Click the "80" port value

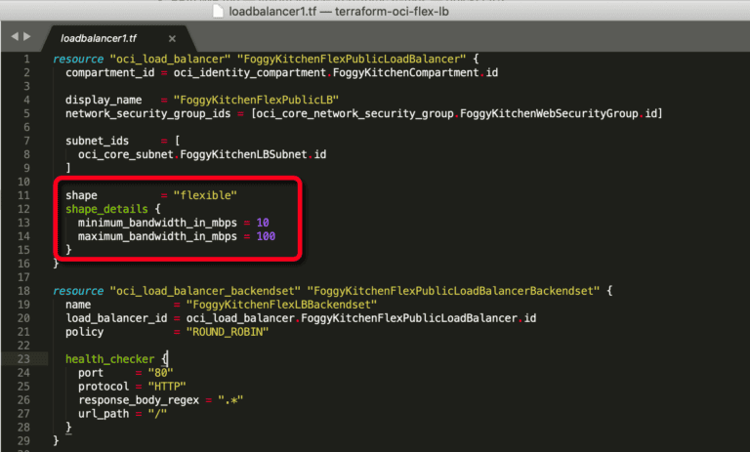coord(161,373)
